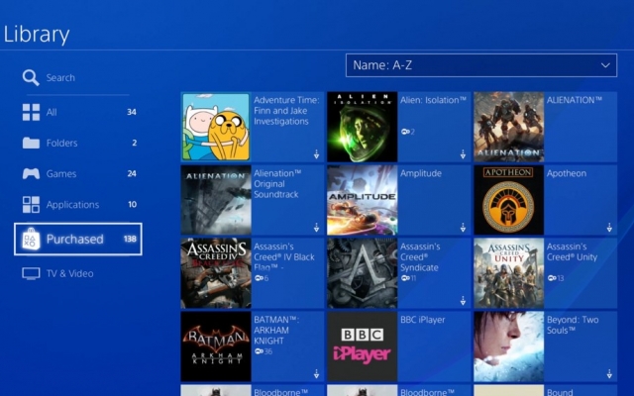Click the Applications count 10
634x396 pixels.
click(x=132, y=205)
